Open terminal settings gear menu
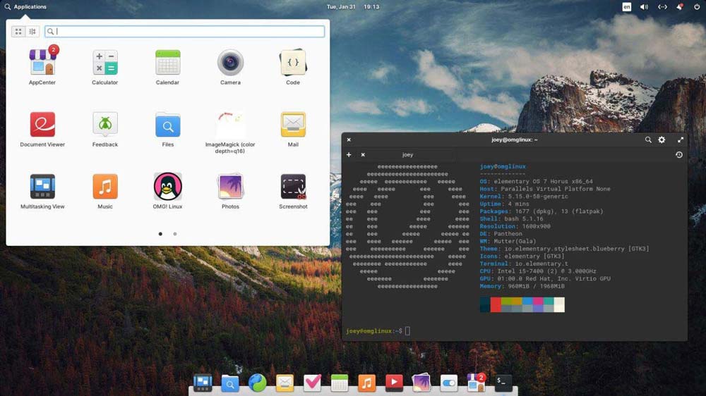The width and height of the screenshot is (706, 396). pos(662,140)
